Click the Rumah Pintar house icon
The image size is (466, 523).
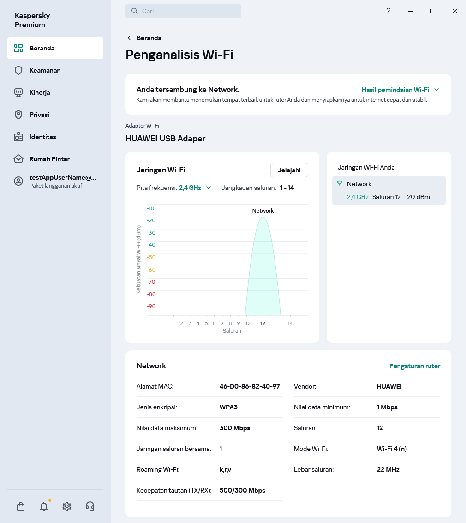pyautogui.click(x=18, y=159)
